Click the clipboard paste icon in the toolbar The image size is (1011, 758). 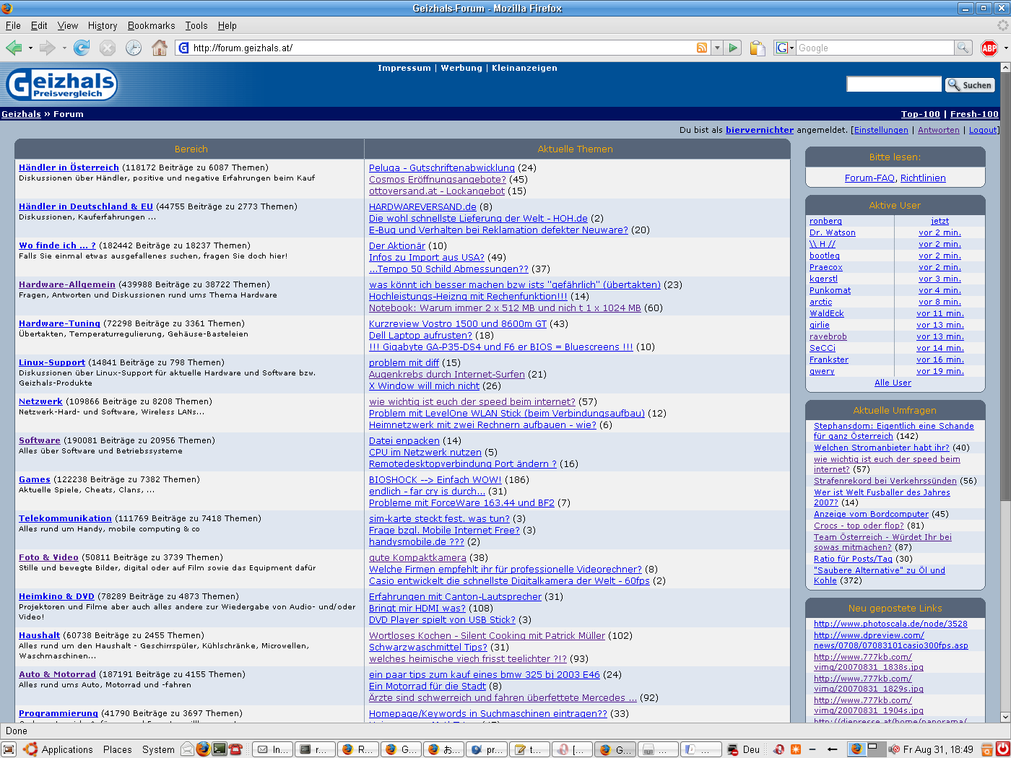[757, 48]
